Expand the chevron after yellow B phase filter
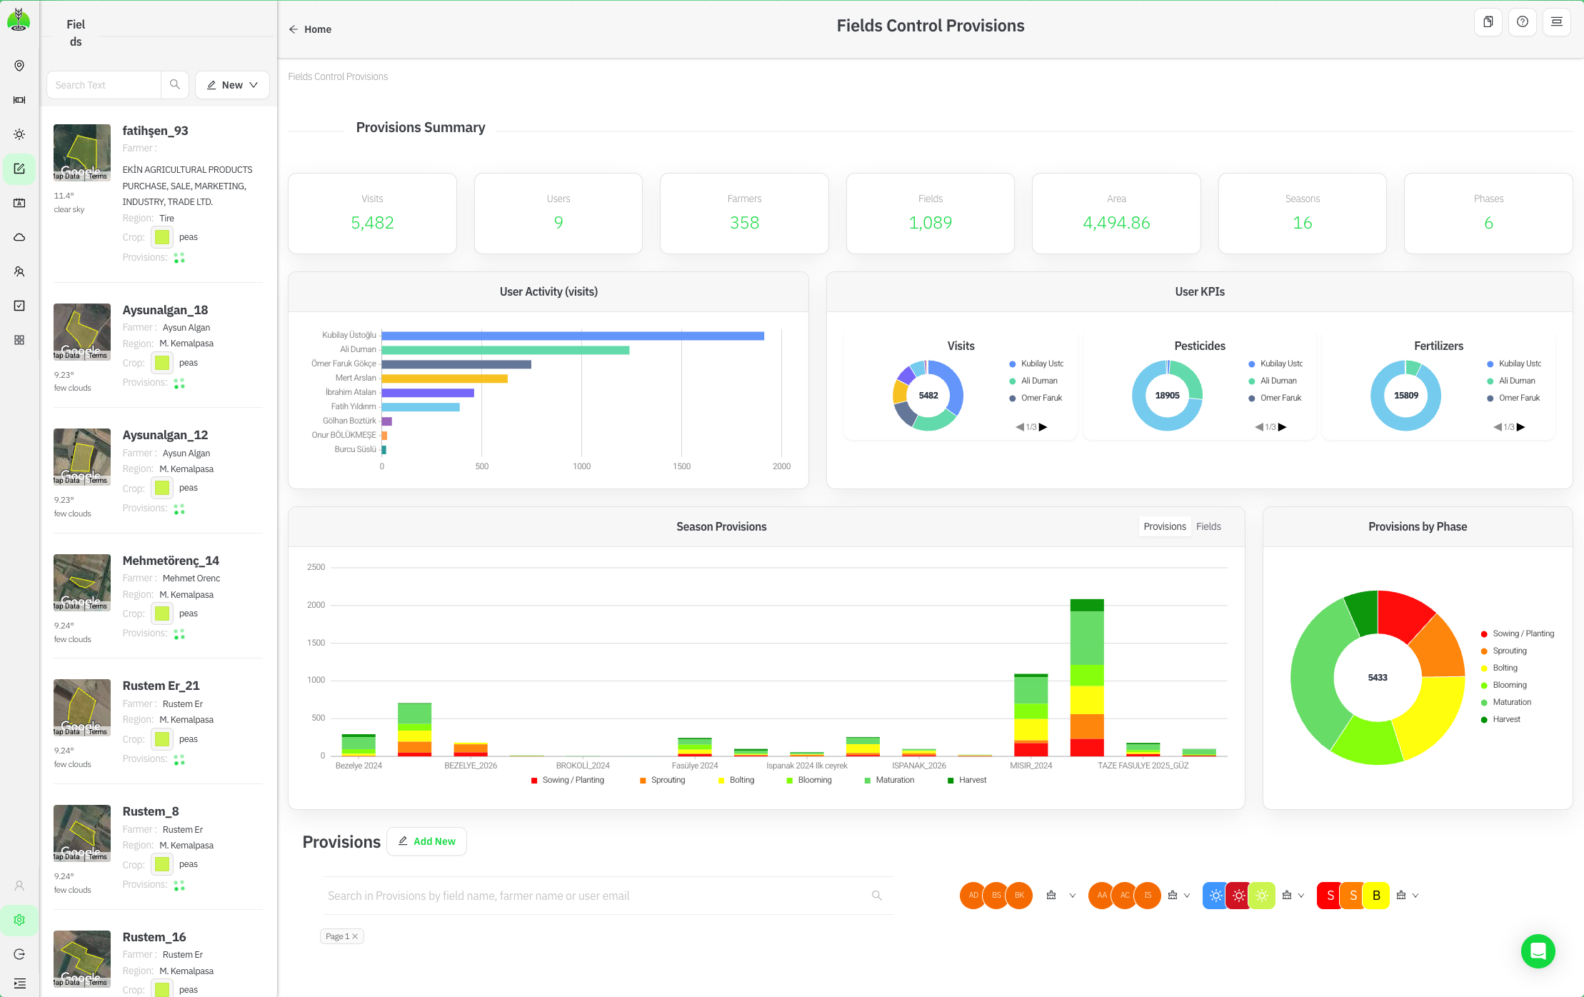The width and height of the screenshot is (1584, 997). click(x=1415, y=896)
